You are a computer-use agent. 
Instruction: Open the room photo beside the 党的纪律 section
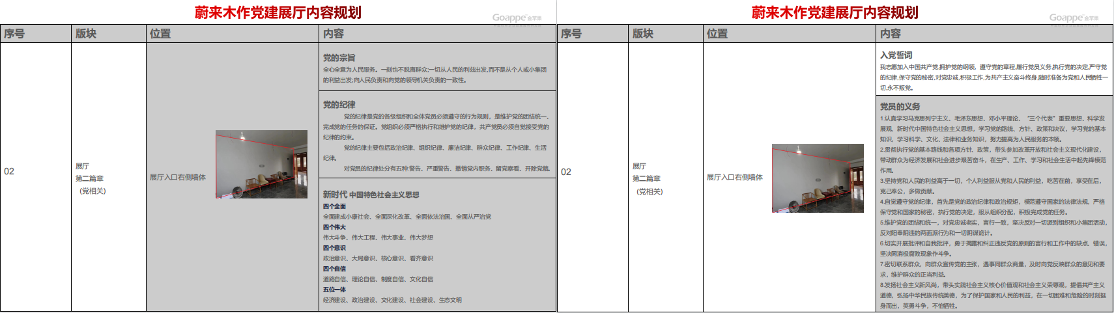point(261,164)
